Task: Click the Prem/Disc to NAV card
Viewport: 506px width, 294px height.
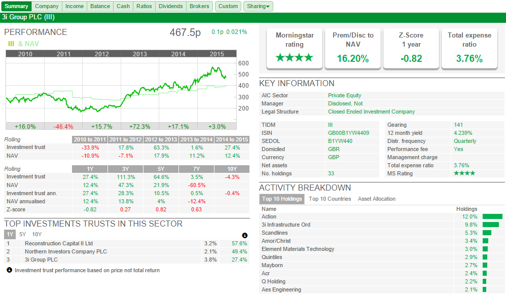Action: 353,48
